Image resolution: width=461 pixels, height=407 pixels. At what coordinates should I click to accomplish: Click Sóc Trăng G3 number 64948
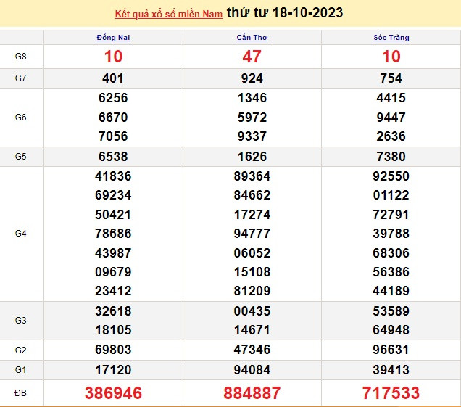[391, 330]
